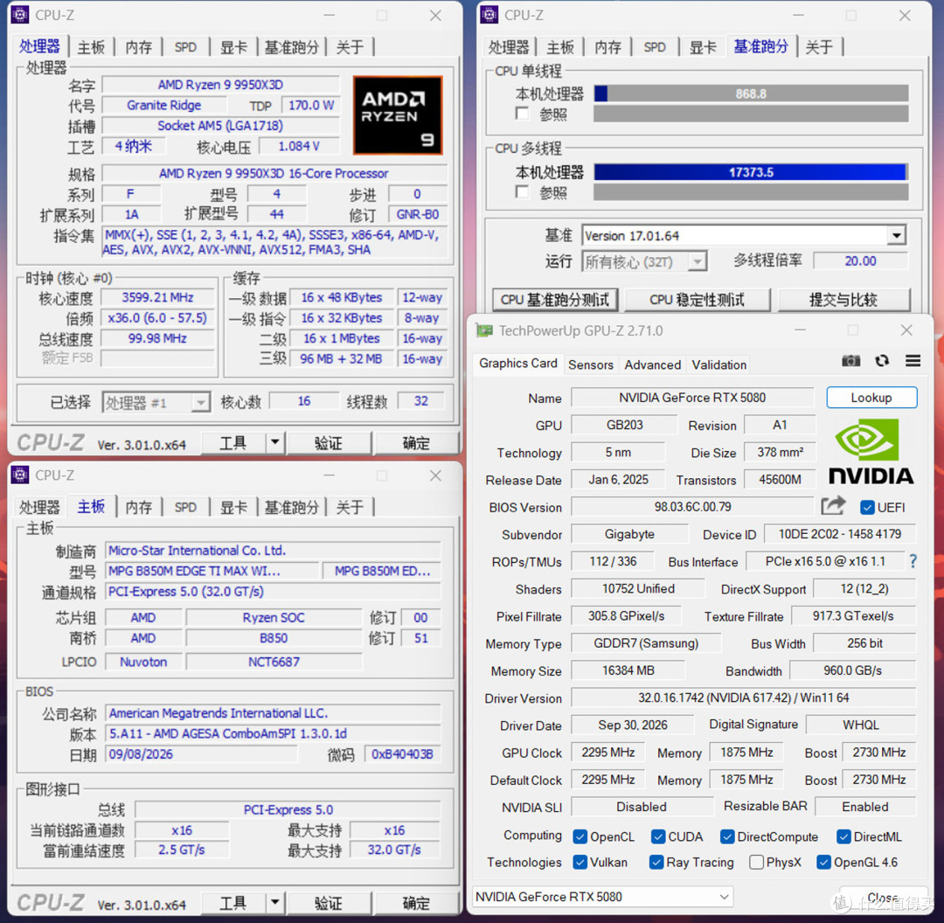Click the Memory Type GDDR7 (Samsung) value
The image size is (944, 923).
[x=645, y=643]
